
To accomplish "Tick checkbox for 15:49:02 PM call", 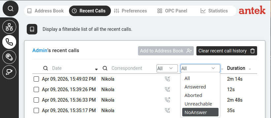I will pyautogui.click(x=36, y=79).
